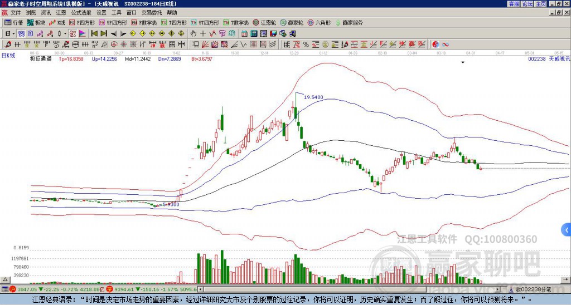
Task: Click the Tp=16.8358 value
Action: 71,58
